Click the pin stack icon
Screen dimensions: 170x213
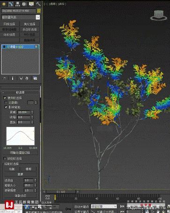pyautogui.click(x=5, y=78)
